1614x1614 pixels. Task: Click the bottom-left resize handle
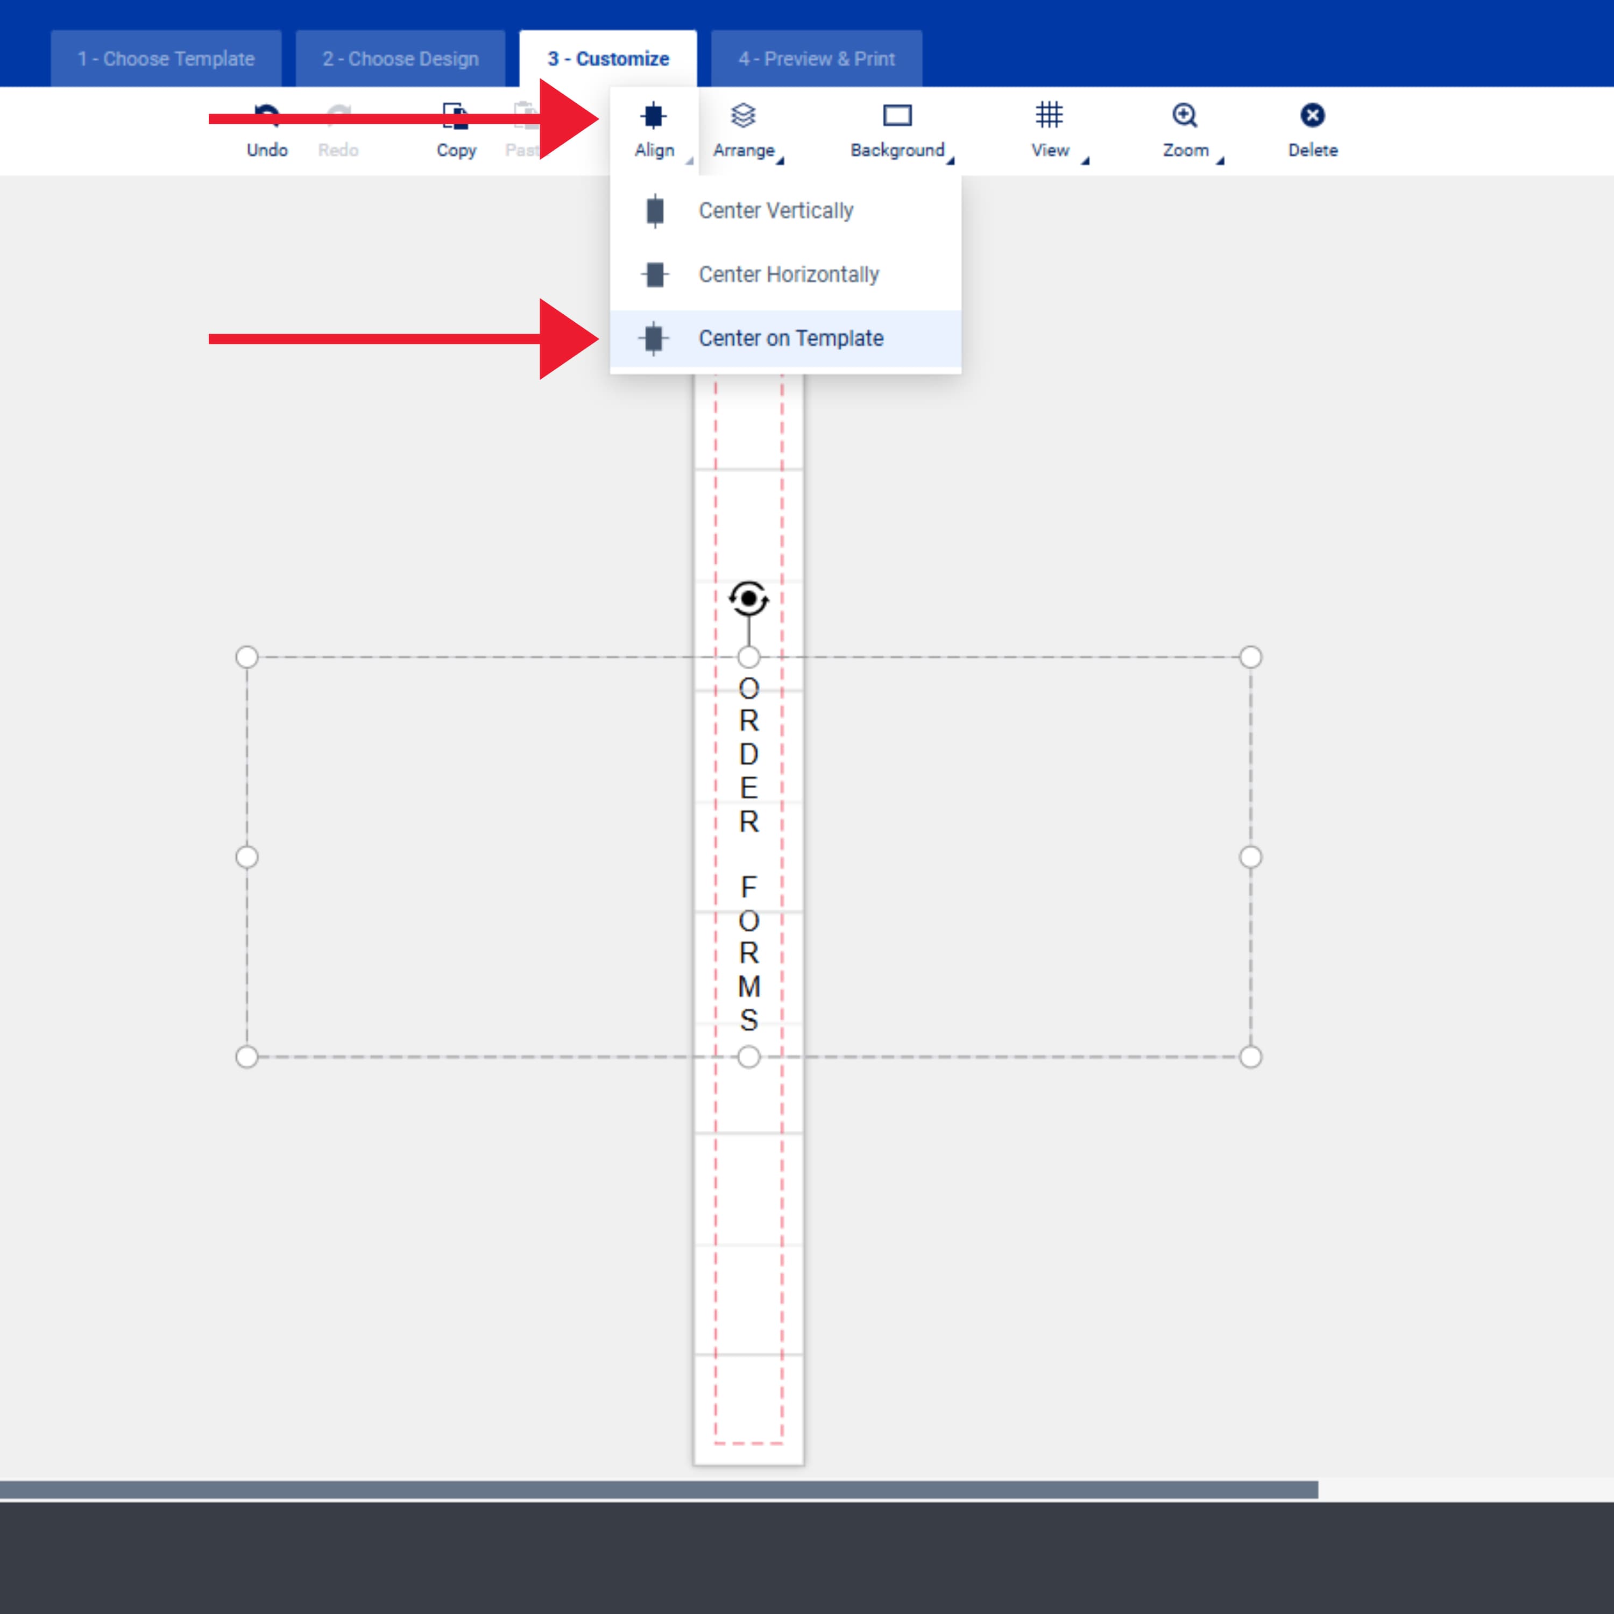tap(246, 1057)
